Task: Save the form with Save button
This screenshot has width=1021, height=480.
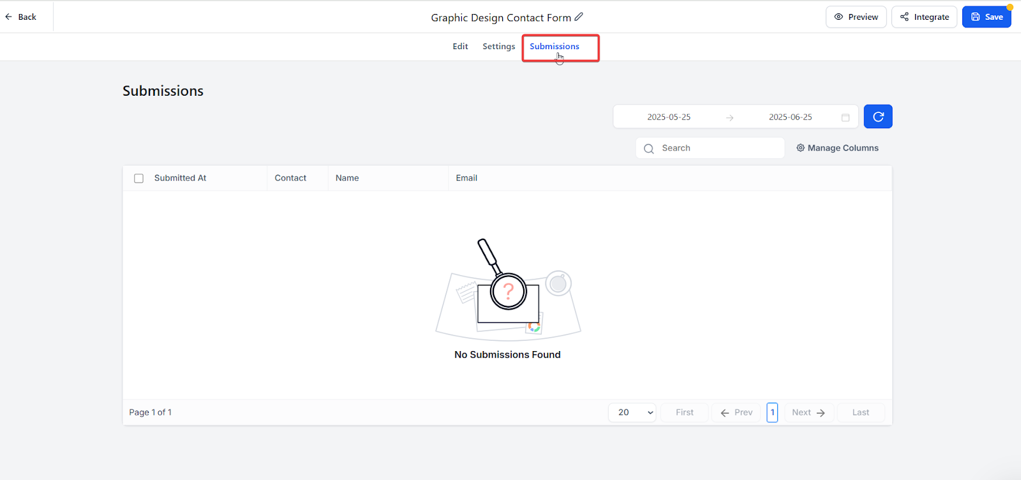Action: (x=987, y=17)
